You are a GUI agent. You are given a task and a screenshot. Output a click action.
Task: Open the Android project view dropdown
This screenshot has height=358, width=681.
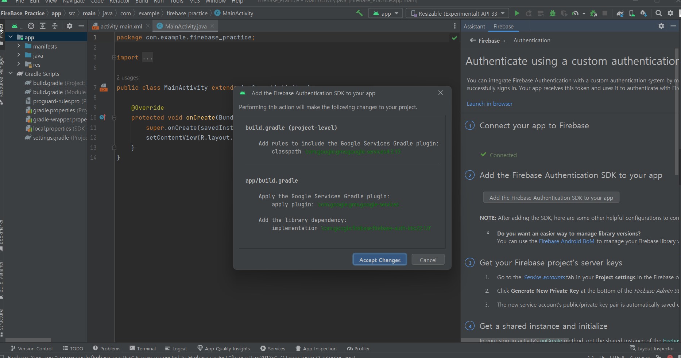(x=17, y=26)
